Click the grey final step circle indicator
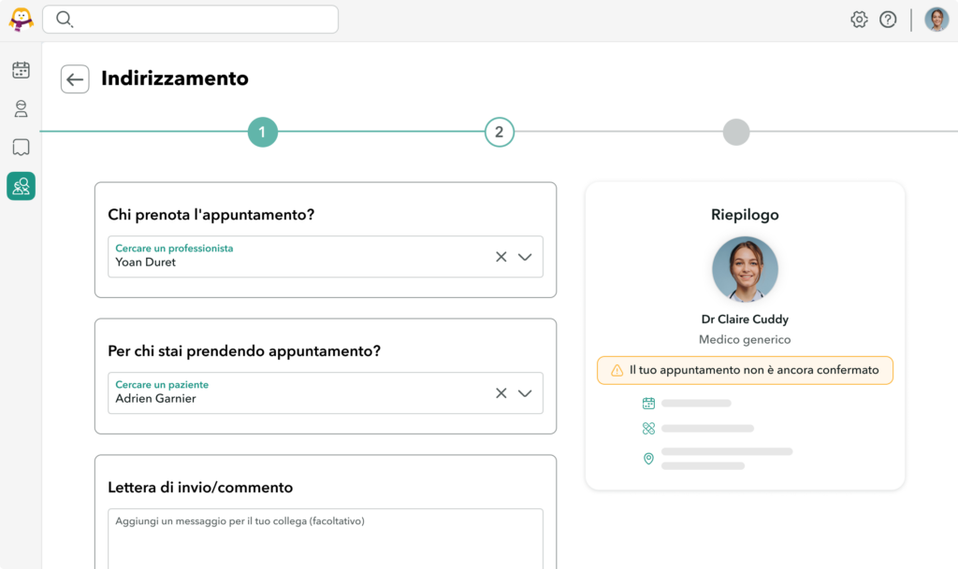This screenshot has height=569, width=958. coord(736,132)
